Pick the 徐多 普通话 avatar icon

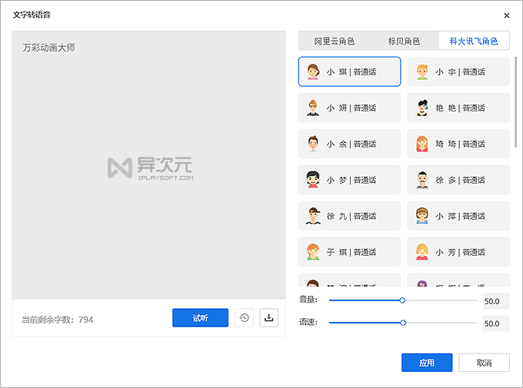coord(422,180)
